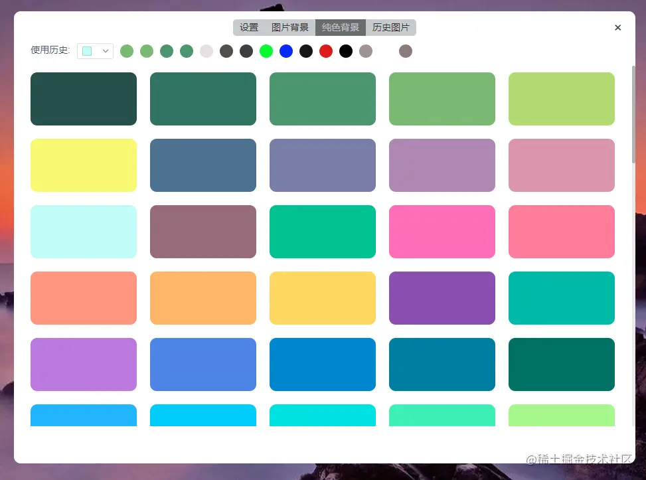Image resolution: width=646 pixels, height=480 pixels.
Task: Close the color picker dialog
Action: [617, 27]
